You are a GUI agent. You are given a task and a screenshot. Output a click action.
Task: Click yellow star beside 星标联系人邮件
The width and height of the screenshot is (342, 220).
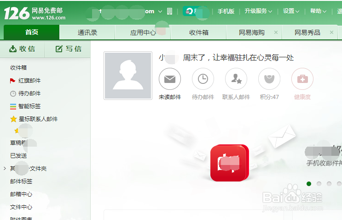point(13,119)
